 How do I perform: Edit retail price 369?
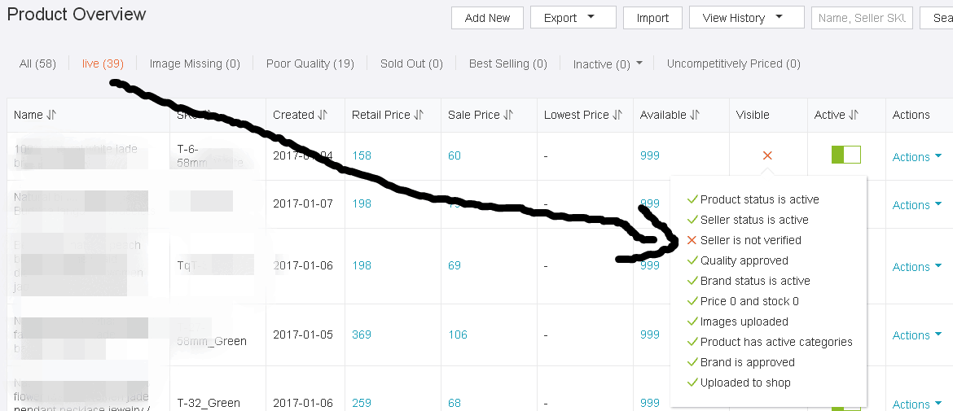click(x=362, y=334)
